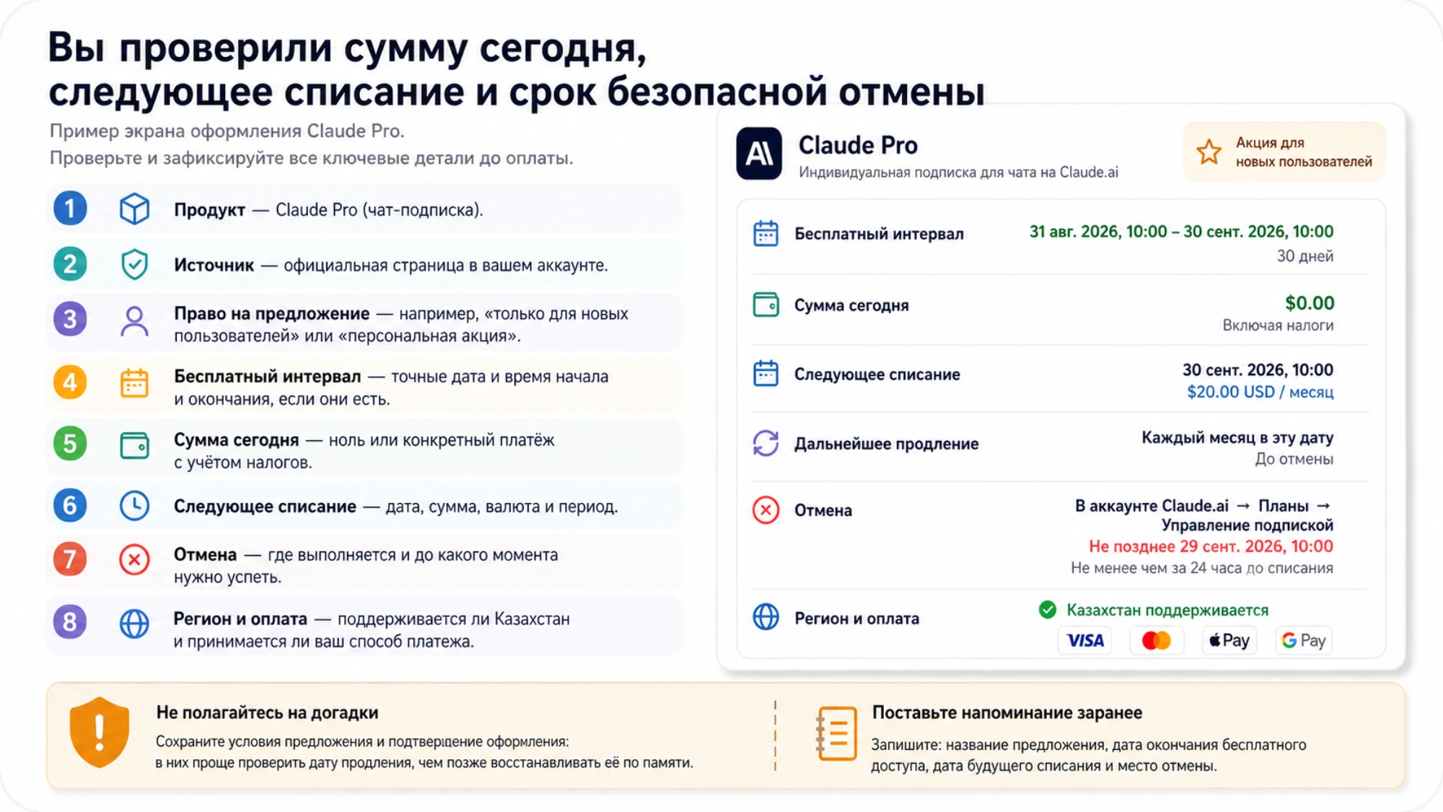Click the Источник label in step 2
Viewport: 1443px width, 812px height.
[214, 266]
